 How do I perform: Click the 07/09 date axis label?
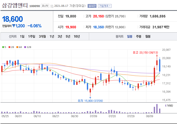(93, 116)
